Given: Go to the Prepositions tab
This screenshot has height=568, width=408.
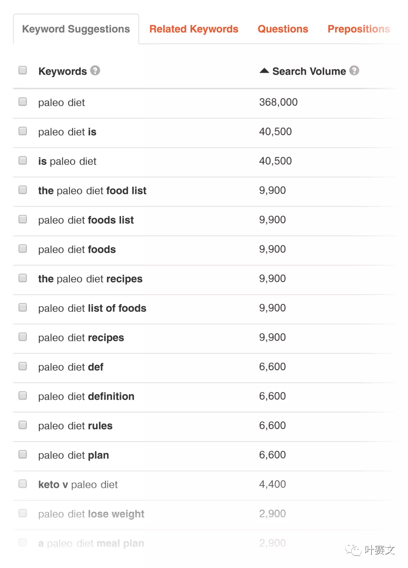Looking at the screenshot, I should tap(359, 29).
